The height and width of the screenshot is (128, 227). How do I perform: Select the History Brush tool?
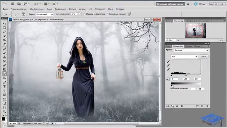(x=5, y=61)
